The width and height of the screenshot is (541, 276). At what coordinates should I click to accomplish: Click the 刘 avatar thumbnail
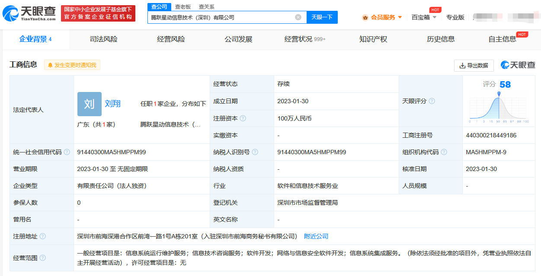[90, 104]
